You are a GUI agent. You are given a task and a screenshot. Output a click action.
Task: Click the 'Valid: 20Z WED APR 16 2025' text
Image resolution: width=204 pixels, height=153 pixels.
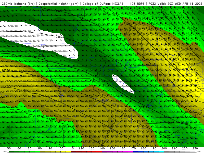pyautogui.click(x=180, y=4)
